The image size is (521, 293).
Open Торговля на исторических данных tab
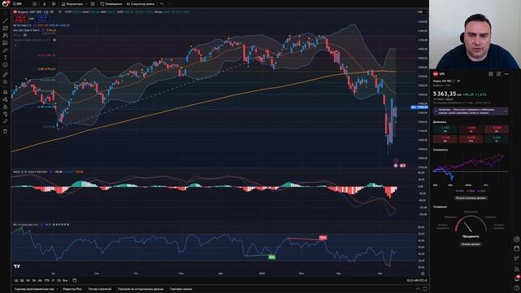coord(141,290)
